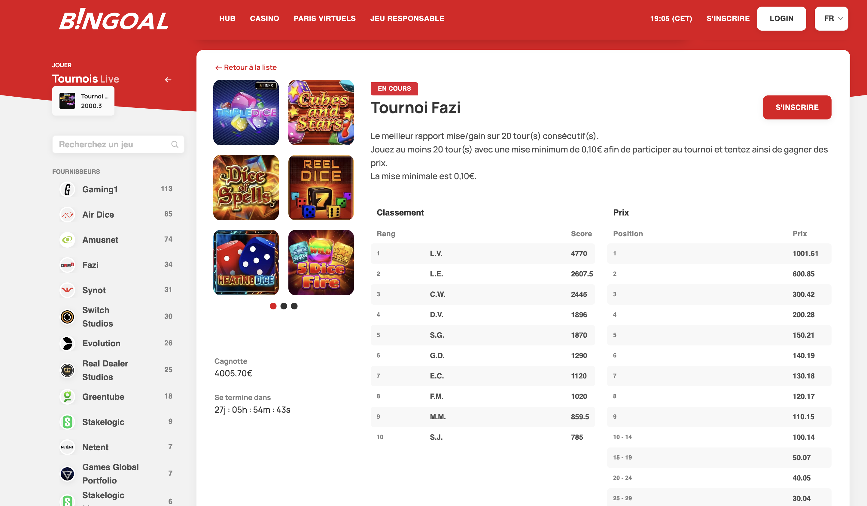This screenshot has width=867, height=506.
Task: Select the Fazi provider name
Action: 90,265
